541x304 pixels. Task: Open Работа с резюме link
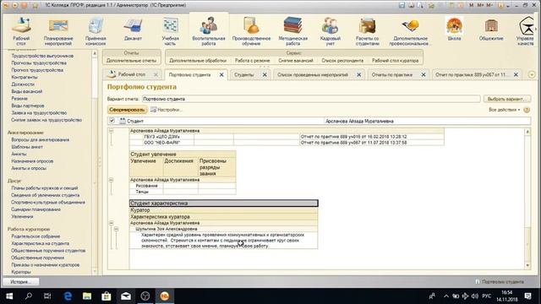(x=252, y=60)
